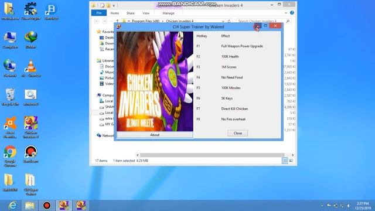375x211 pixels.
Task: Click the network icon in system tray
Action: (x=342, y=206)
